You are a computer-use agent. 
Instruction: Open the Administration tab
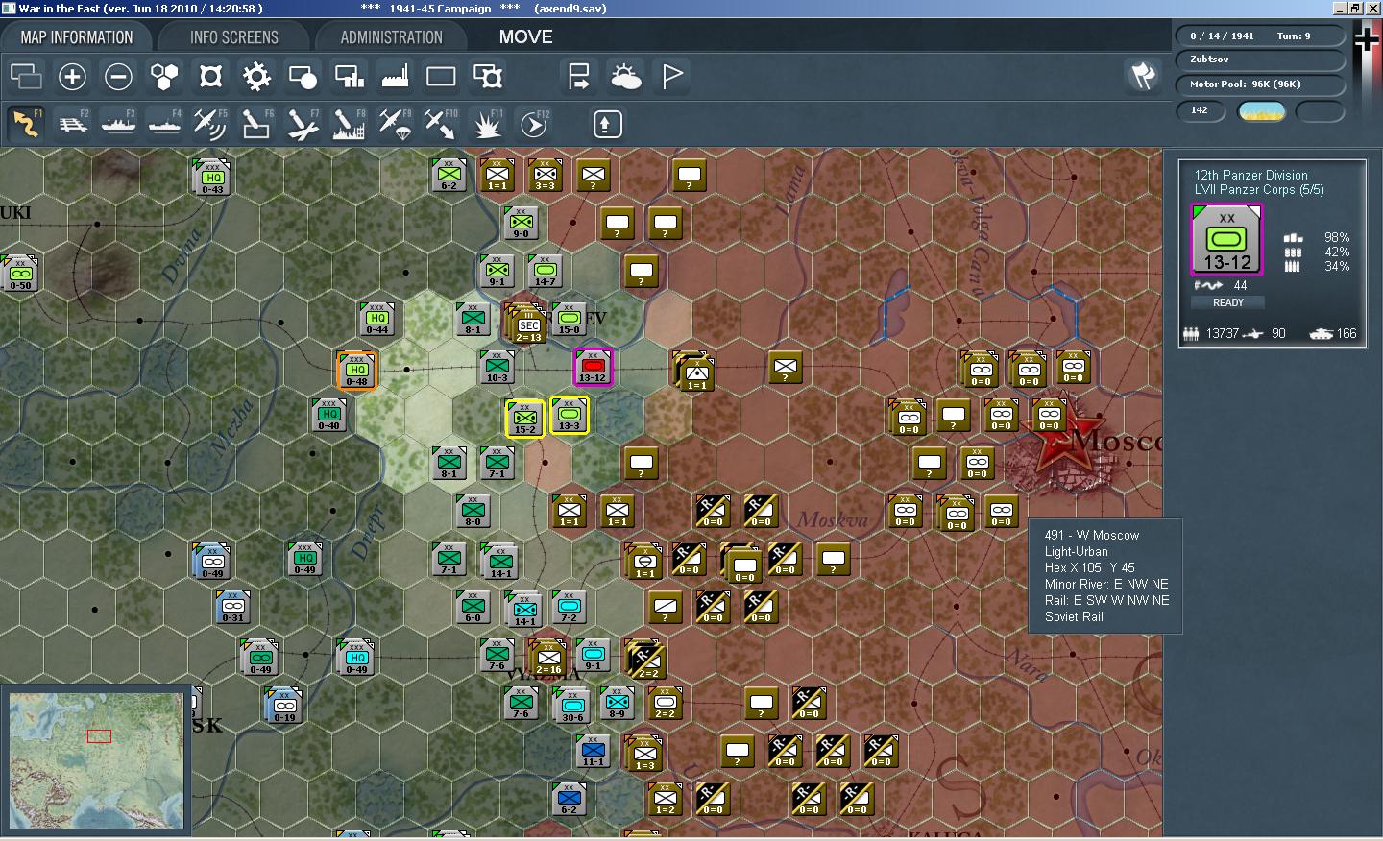391,37
